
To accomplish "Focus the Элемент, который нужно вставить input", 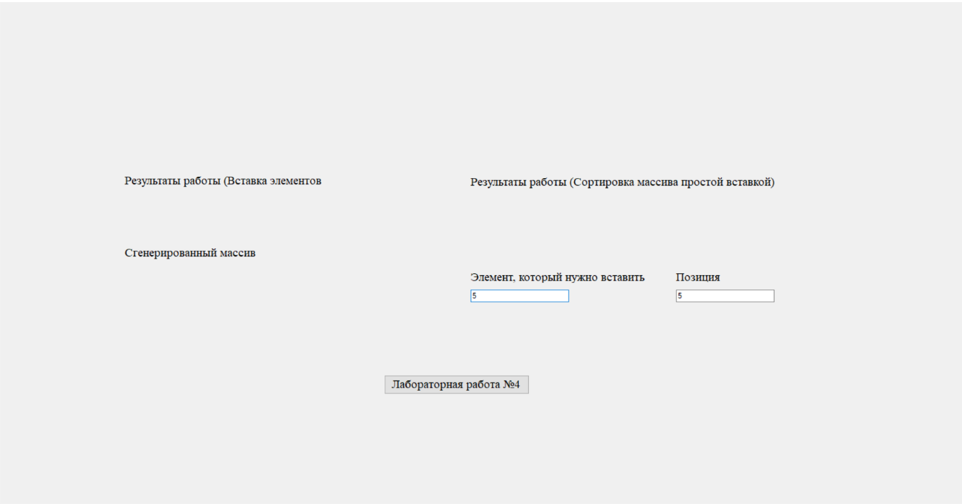I will point(519,296).
